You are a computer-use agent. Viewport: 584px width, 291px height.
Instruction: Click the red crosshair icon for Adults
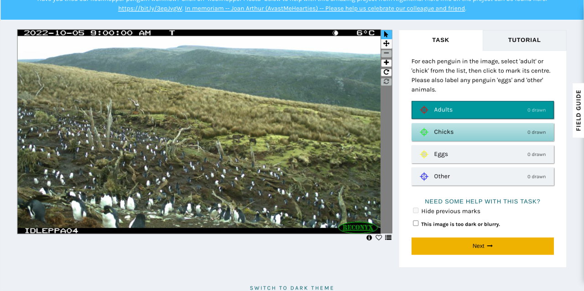coord(424,110)
